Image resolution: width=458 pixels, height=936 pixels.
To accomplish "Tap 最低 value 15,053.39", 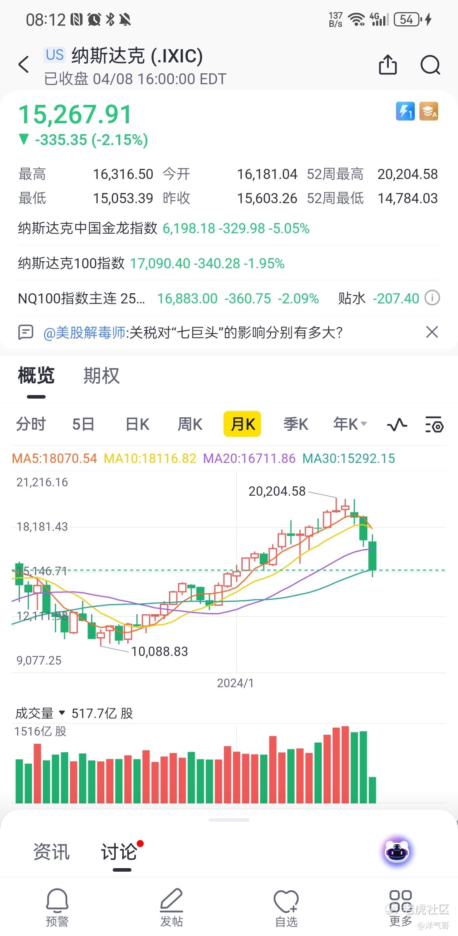I will 123,198.
